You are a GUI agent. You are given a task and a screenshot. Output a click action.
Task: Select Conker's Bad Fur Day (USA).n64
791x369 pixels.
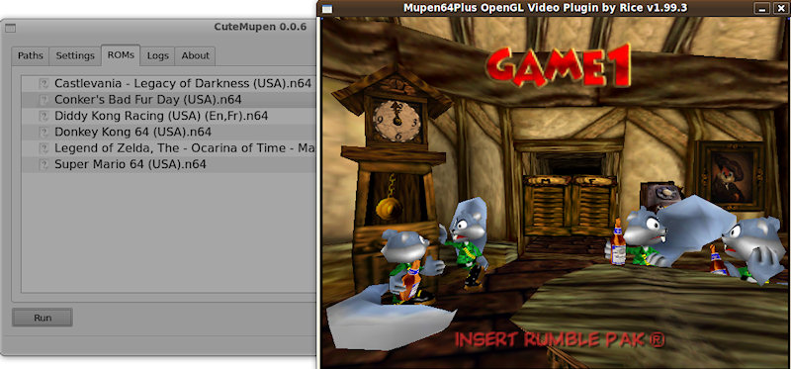point(169,100)
